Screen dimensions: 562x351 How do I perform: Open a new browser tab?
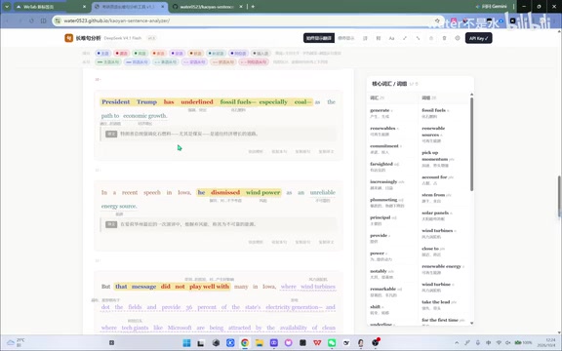[x=253, y=7]
